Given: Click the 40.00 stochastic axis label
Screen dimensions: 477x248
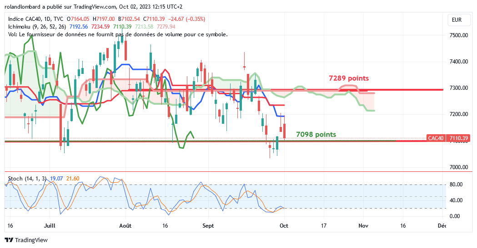Looking at the screenshot, I should click(x=456, y=200).
